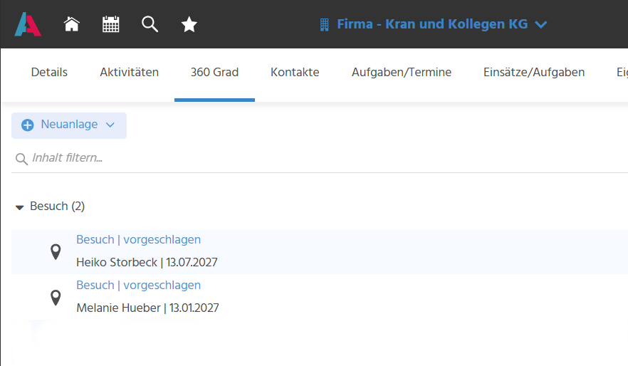Screen dimensions: 628x366
Task: Click the Neuanlage button
Action: tap(69, 125)
